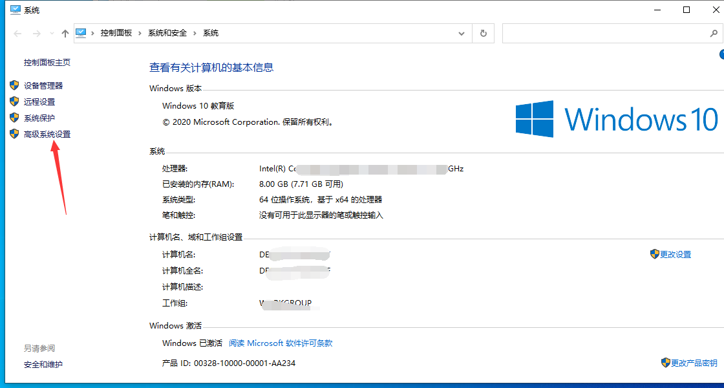Click shield icon beside 设备管理器
The height and width of the screenshot is (388, 724).
click(x=14, y=85)
